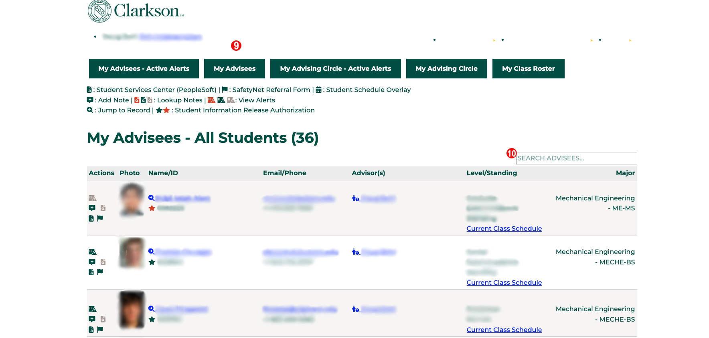The height and width of the screenshot is (338, 709).
Task: Click SafetyNet Referral flag for third student
Action: 100,329
